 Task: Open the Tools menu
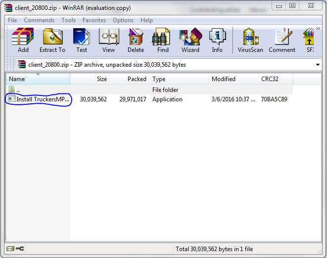pos(68,20)
